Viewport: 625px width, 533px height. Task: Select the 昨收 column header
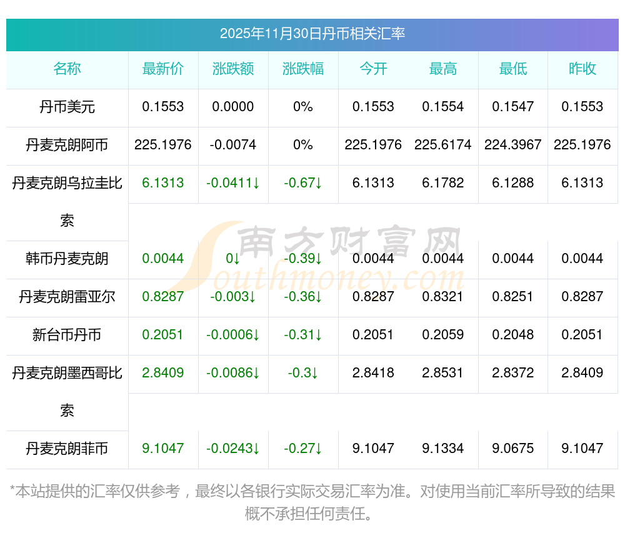click(582, 69)
